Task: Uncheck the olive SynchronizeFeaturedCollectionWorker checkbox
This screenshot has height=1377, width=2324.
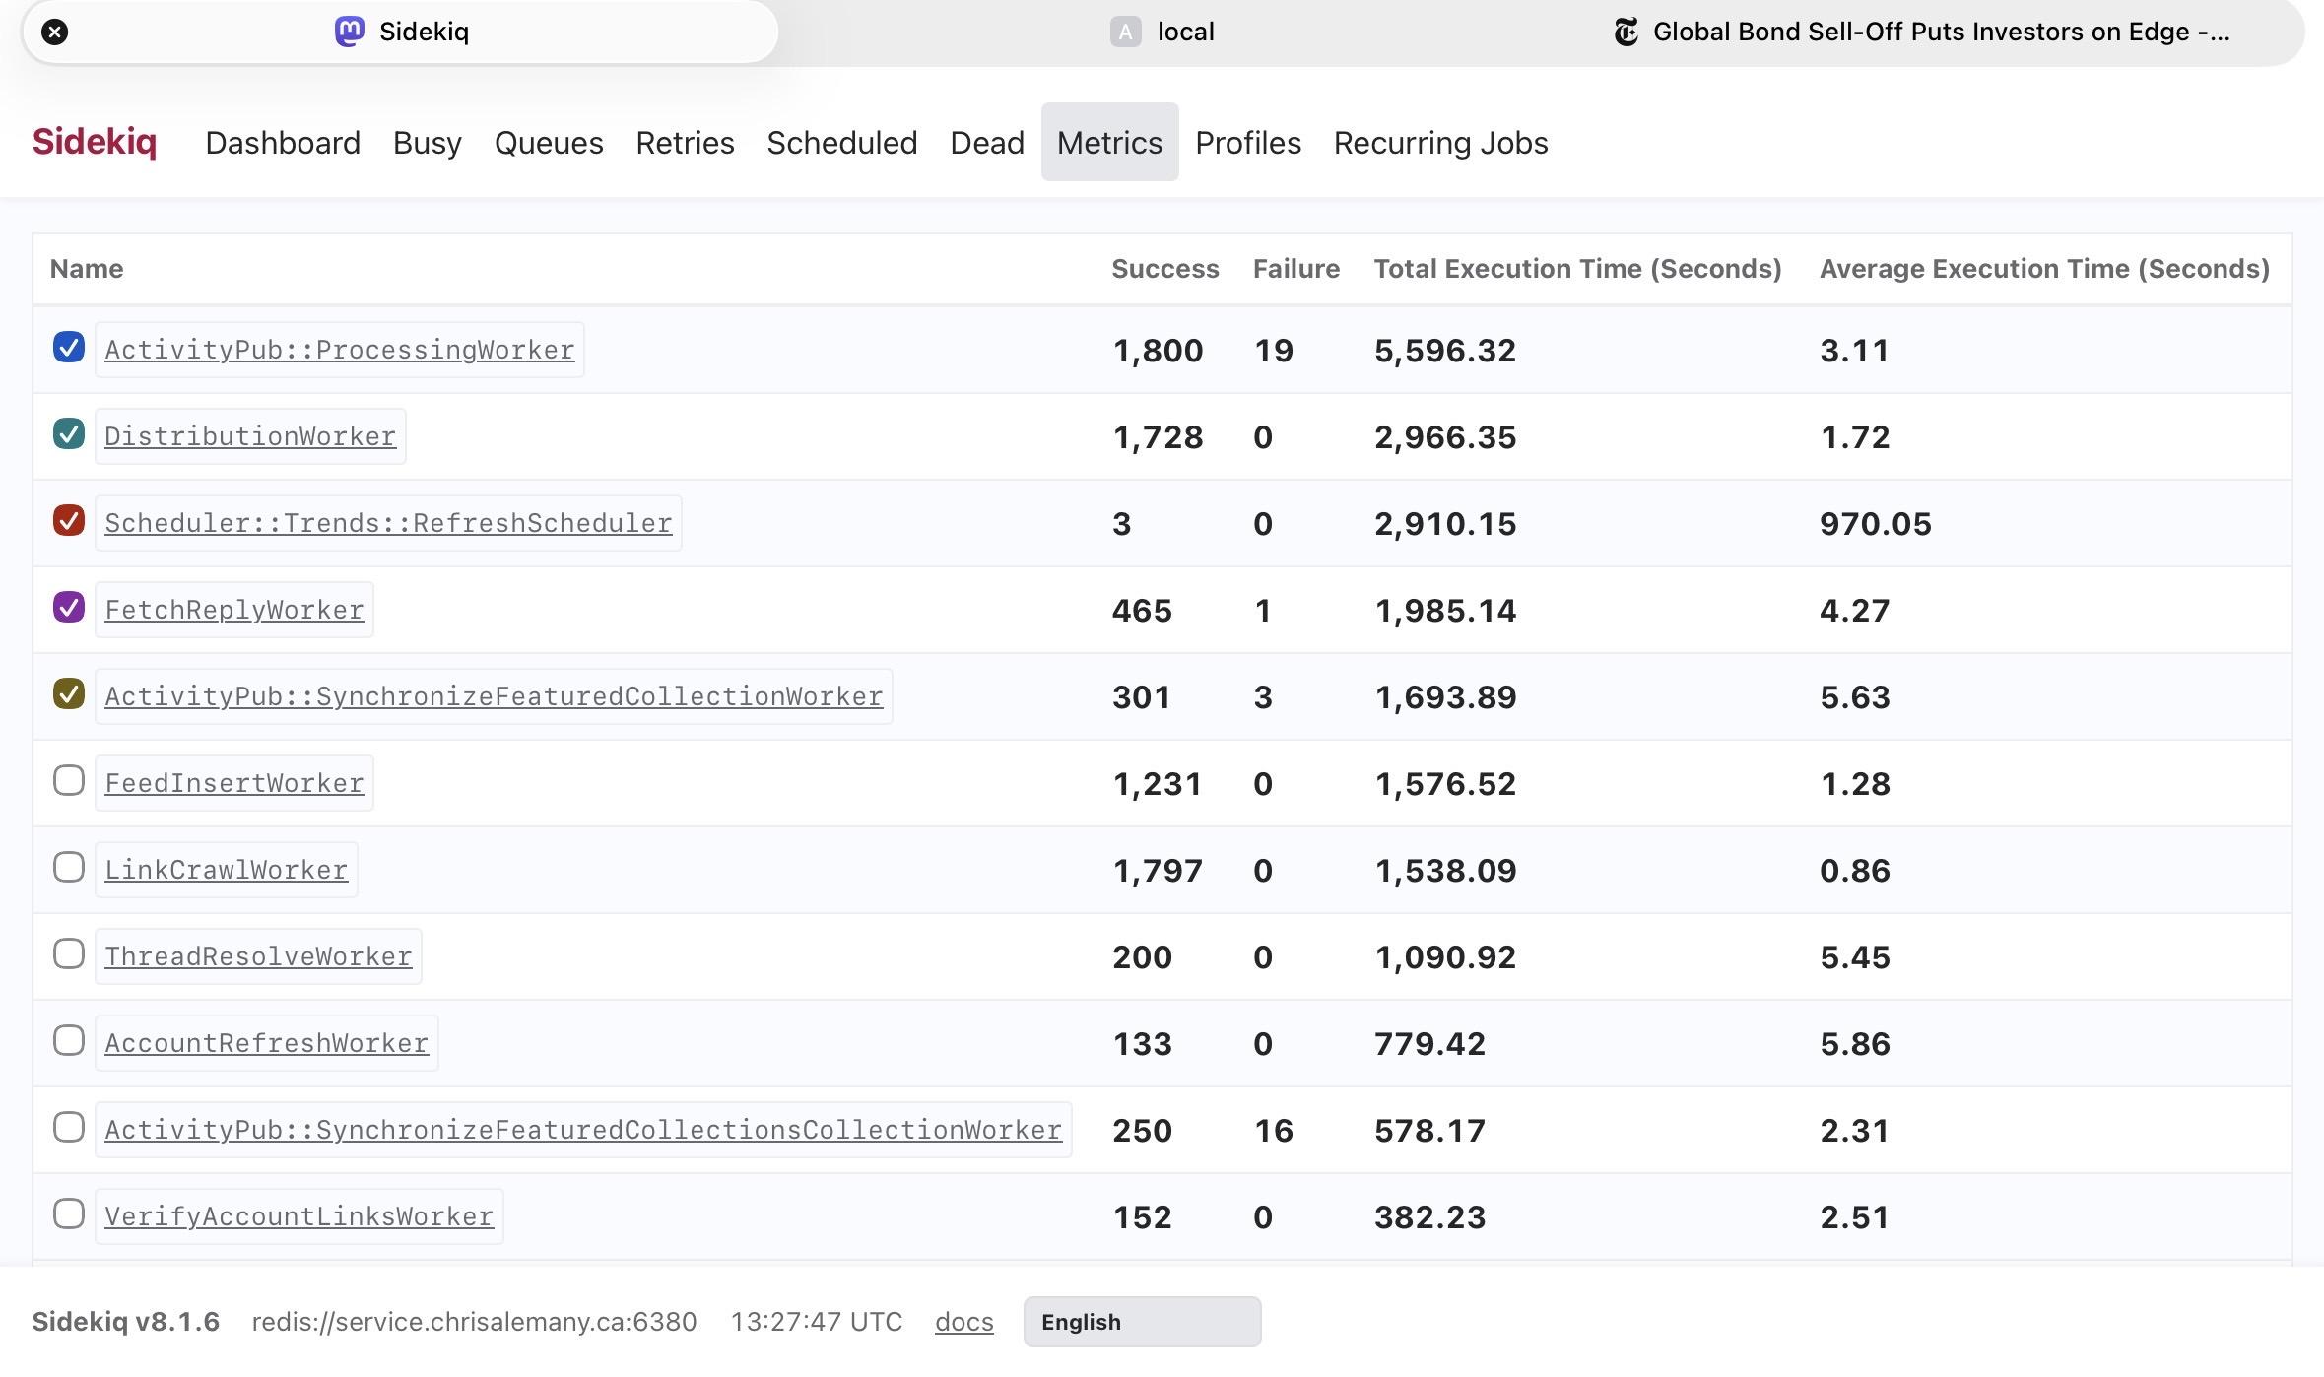Action: coord(69,693)
